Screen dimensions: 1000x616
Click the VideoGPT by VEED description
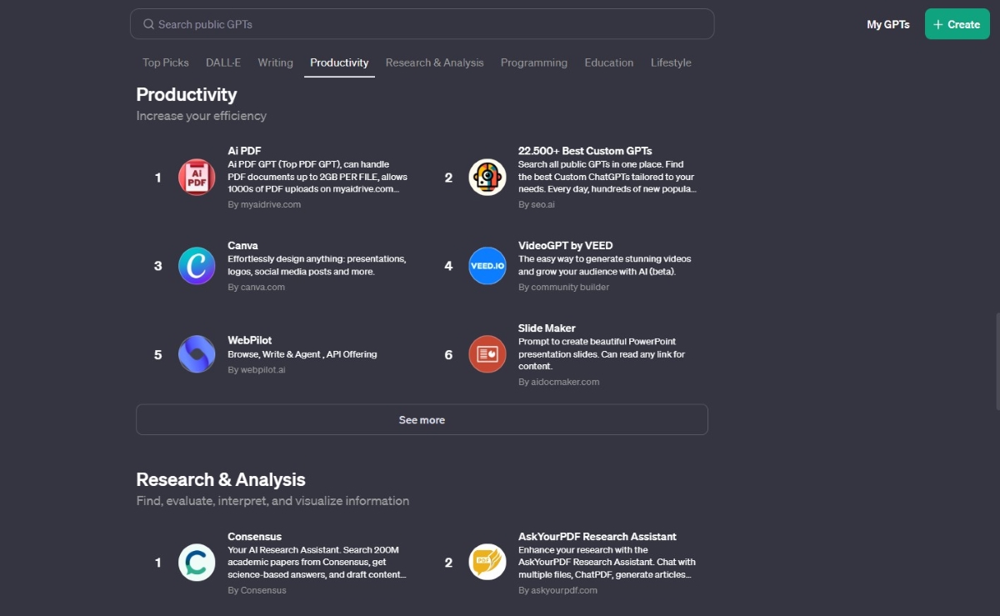(604, 265)
